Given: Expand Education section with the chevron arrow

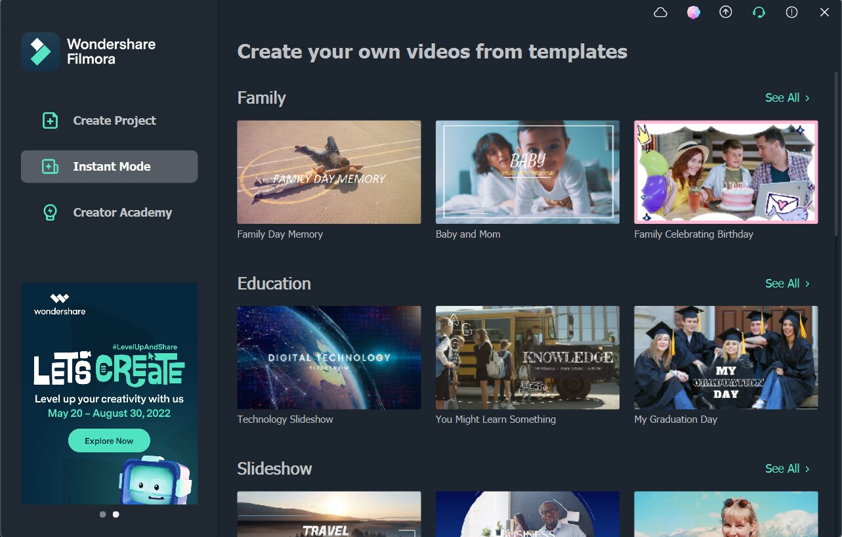Looking at the screenshot, I should coord(807,284).
